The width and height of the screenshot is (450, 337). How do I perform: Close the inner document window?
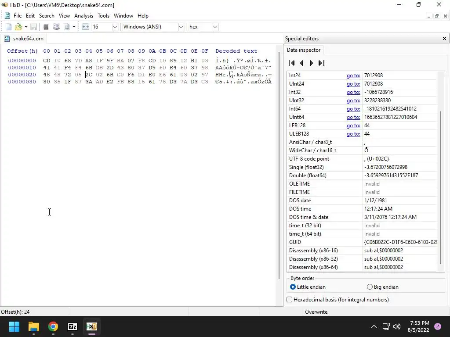[x=445, y=16]
